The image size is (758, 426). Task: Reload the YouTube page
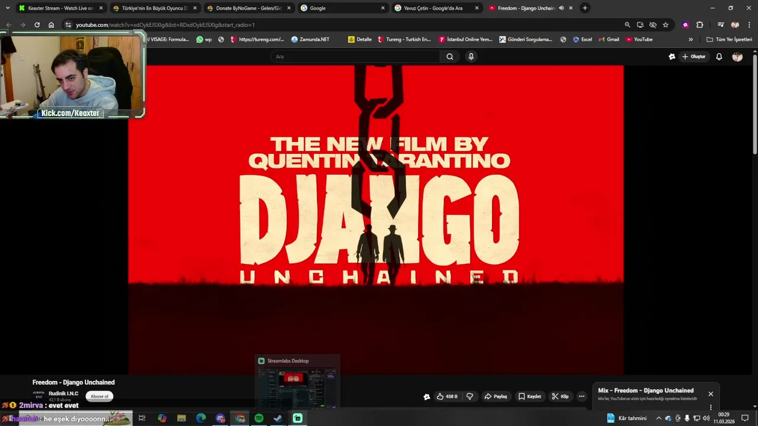coord(37,25)
